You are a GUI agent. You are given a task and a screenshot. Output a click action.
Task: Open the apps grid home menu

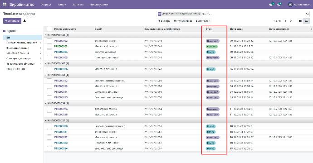(x=5, y=4)
